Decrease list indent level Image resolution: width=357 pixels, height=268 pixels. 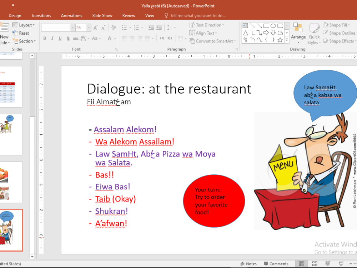[151, 28]
